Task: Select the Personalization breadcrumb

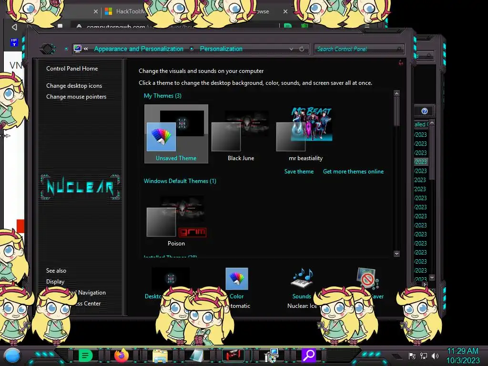Action: click(x=221, y=49)
